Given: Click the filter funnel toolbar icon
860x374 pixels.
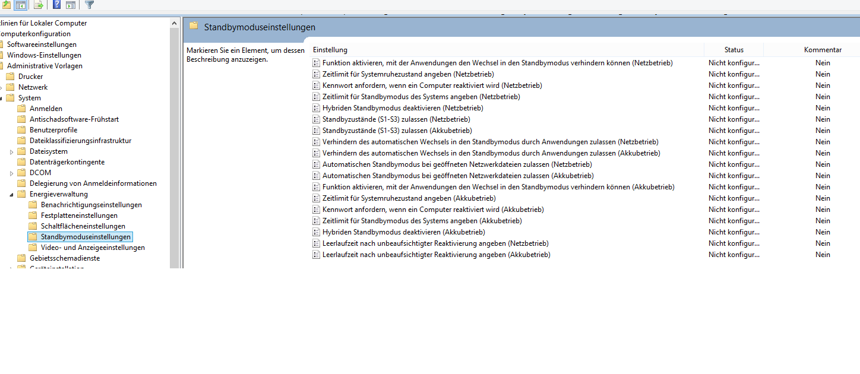Looking at the screenshot, I should click(90, 5).
